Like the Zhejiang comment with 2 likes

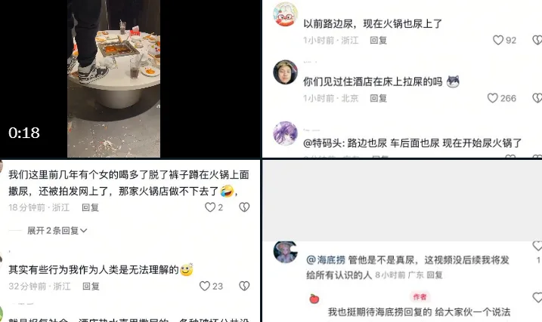point(210,207)
